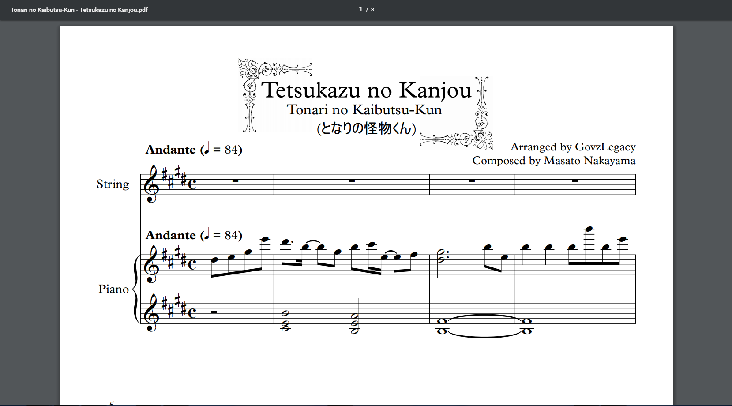Click the 'Piano' instrument label

113,289
